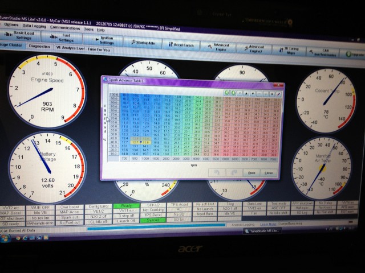Click the Engine Speed RPM gauge
Image resolution: width=365 pixels, height=273 pixels.
(47, 91)
